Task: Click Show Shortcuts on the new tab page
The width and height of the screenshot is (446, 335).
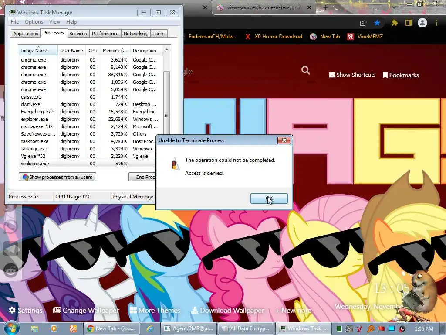Action: [x=352, y=75]
